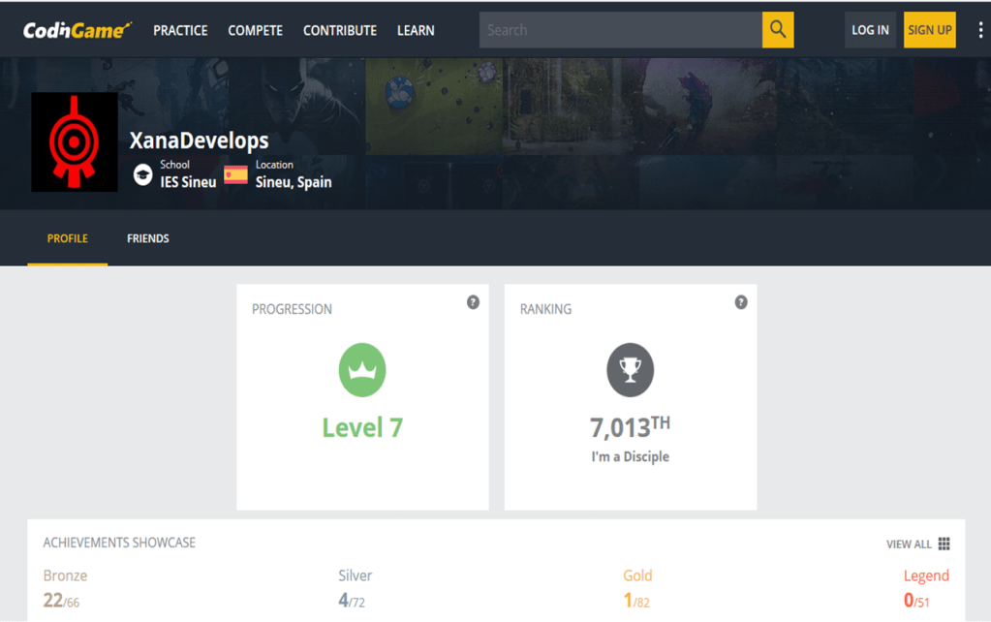Select the Profile tab
Image resolution: width=991 pixels, height=622 pixels.
(68, 238)
